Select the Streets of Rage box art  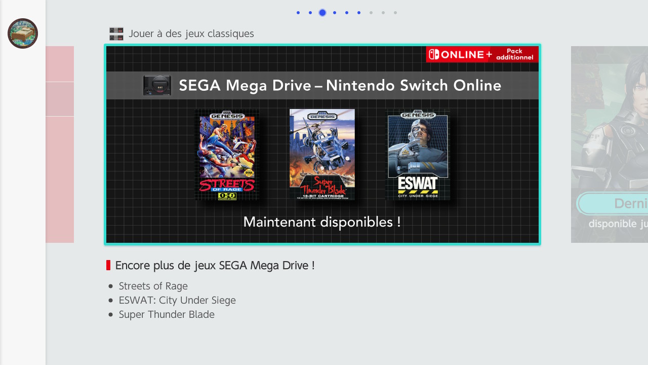coord(227,155)
